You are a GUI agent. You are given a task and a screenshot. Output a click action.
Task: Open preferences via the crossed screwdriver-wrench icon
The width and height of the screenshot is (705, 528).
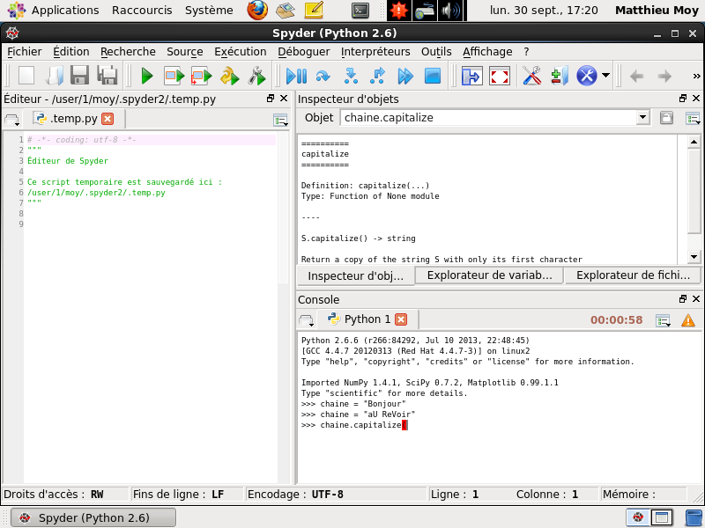click(532, 76)
